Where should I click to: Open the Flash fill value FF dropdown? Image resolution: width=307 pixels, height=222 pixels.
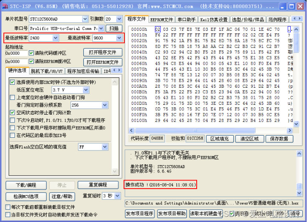pyautogui.click(x=105, y=147)
